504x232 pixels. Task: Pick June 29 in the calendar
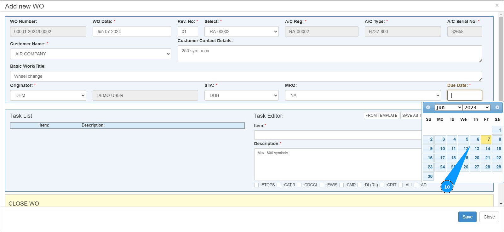pos(497,167)
